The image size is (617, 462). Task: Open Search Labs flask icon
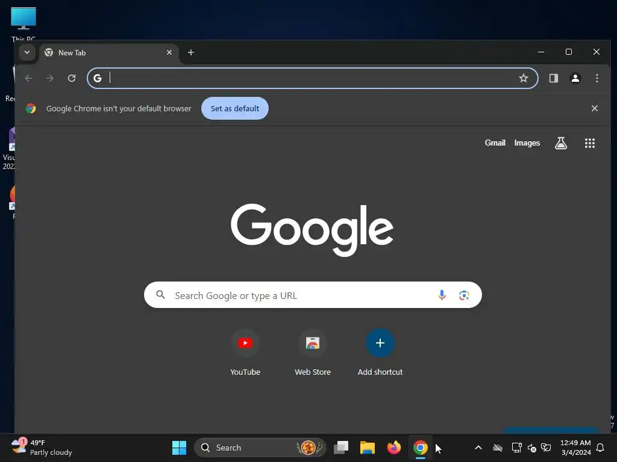(x=561, y=143)
